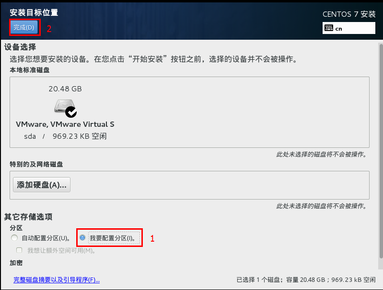
Task: Select 自动配置分区(U) radio button
Action: click(x=14, y=238)
